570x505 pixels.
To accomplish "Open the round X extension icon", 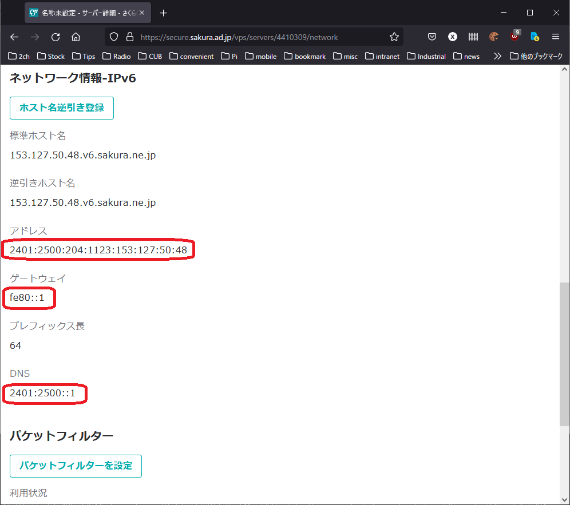I will pos(452,37).
